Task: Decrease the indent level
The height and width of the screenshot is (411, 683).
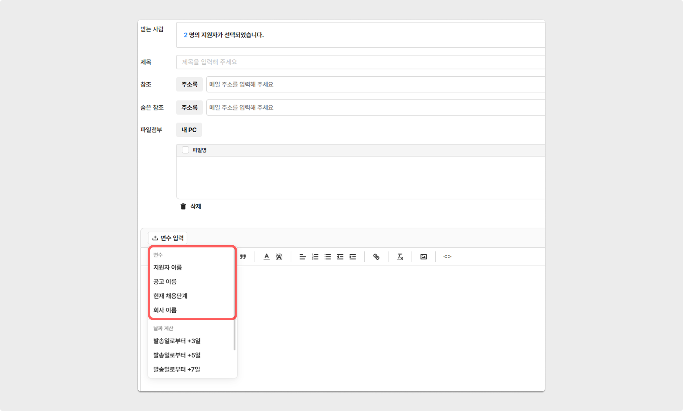Action: click(340, 257)
